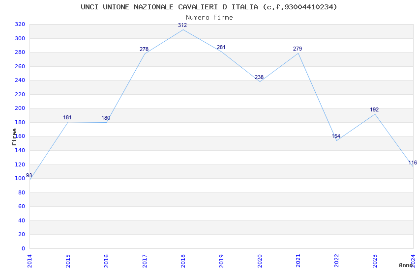Screen dimensions: 418x270
Task: Click the x-axis year label 2021
Action: tap(299, 261)
